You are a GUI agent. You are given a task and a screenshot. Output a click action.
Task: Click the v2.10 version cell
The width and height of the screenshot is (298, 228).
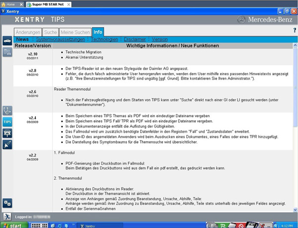32,56
